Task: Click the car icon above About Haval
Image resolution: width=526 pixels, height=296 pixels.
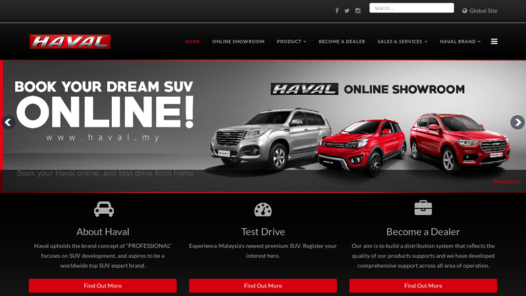Action: point(104,209)
